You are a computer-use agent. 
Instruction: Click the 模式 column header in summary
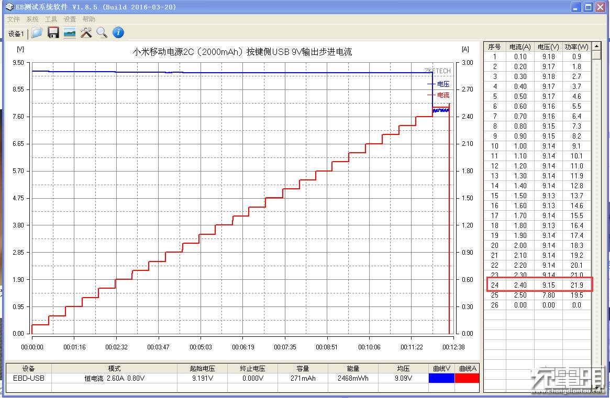pyautogui.click(x=114, y=369)
